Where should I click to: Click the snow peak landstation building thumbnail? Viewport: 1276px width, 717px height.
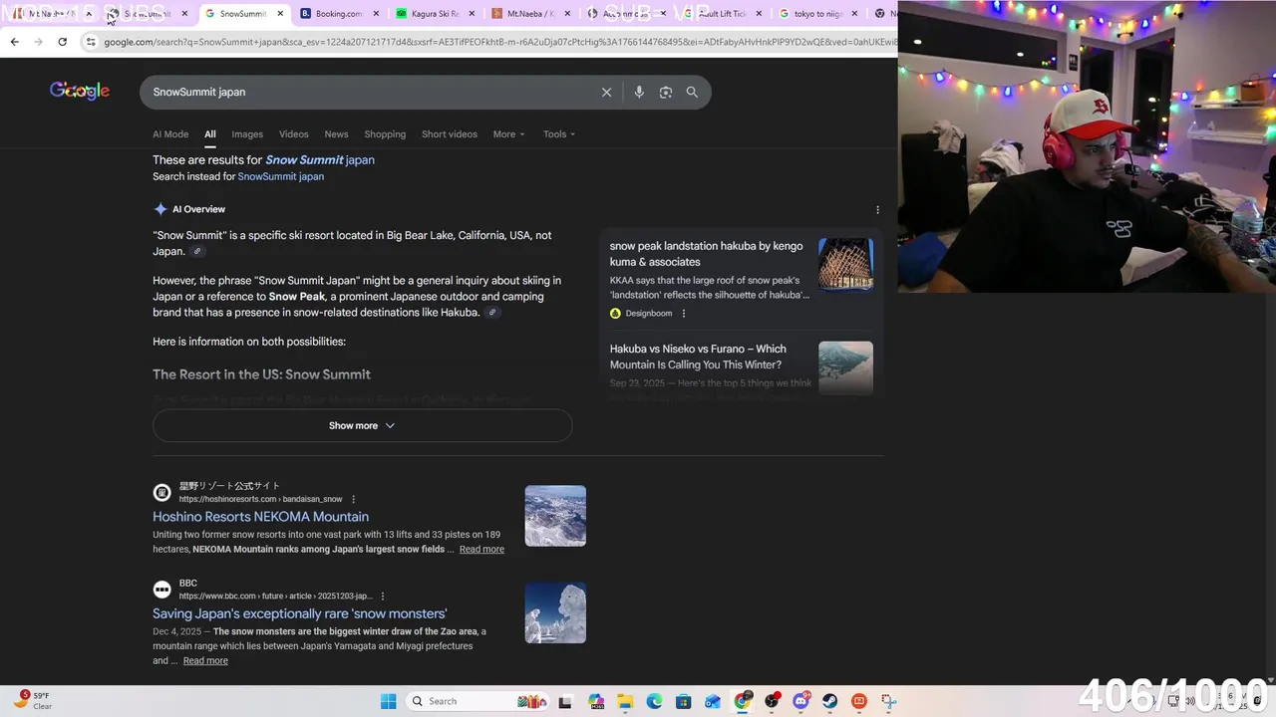point(845,265)
